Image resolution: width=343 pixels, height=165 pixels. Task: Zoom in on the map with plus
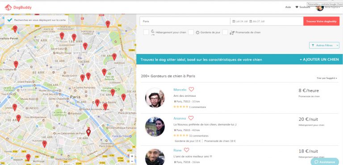coord(132,157)
